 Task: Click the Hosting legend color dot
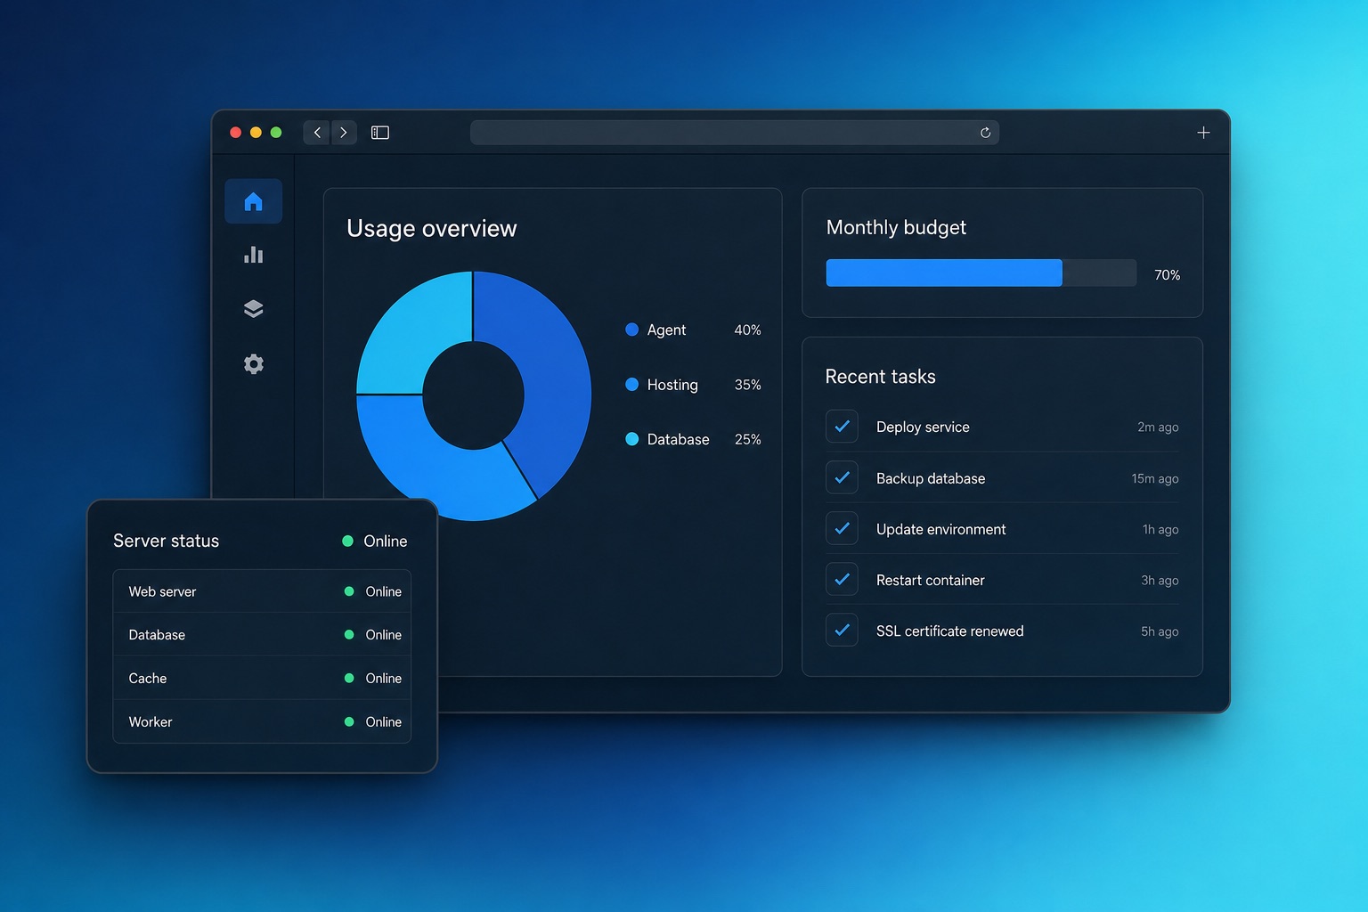tap(632, 385)
